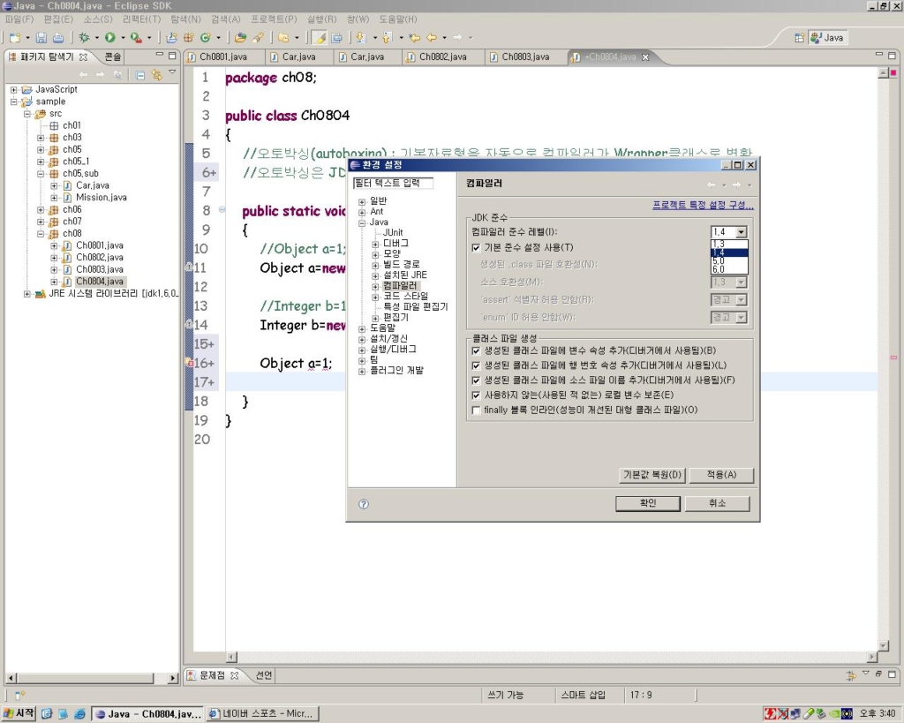This screenshot has height=723, width=904.
Task: Open the 소스(S) menu
Action: click(x=98, y=19)
